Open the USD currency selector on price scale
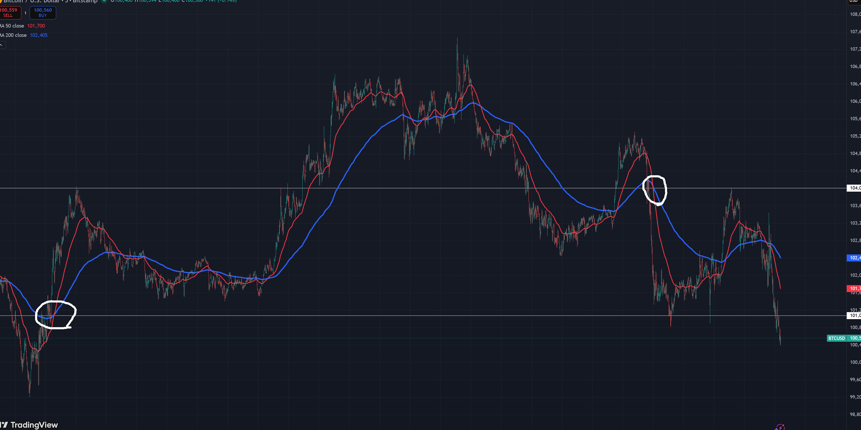This screenshot has height=430, width=861. [x=854, y=1]
